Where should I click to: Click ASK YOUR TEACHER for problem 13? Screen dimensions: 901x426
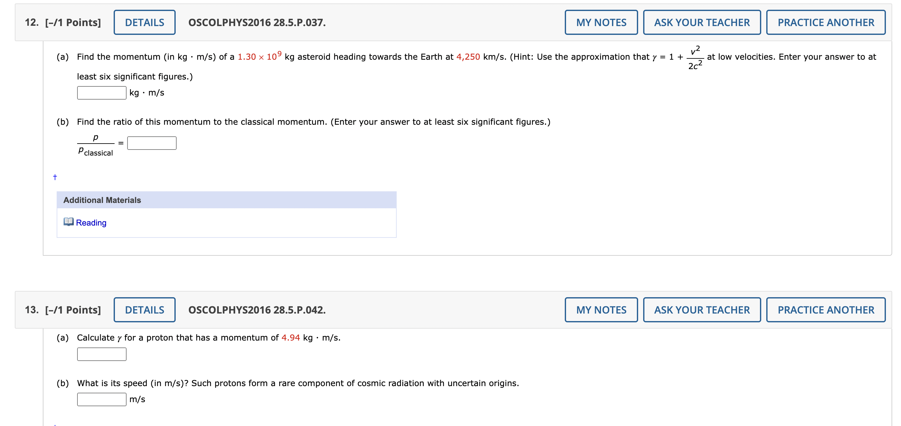coord(702,309)
